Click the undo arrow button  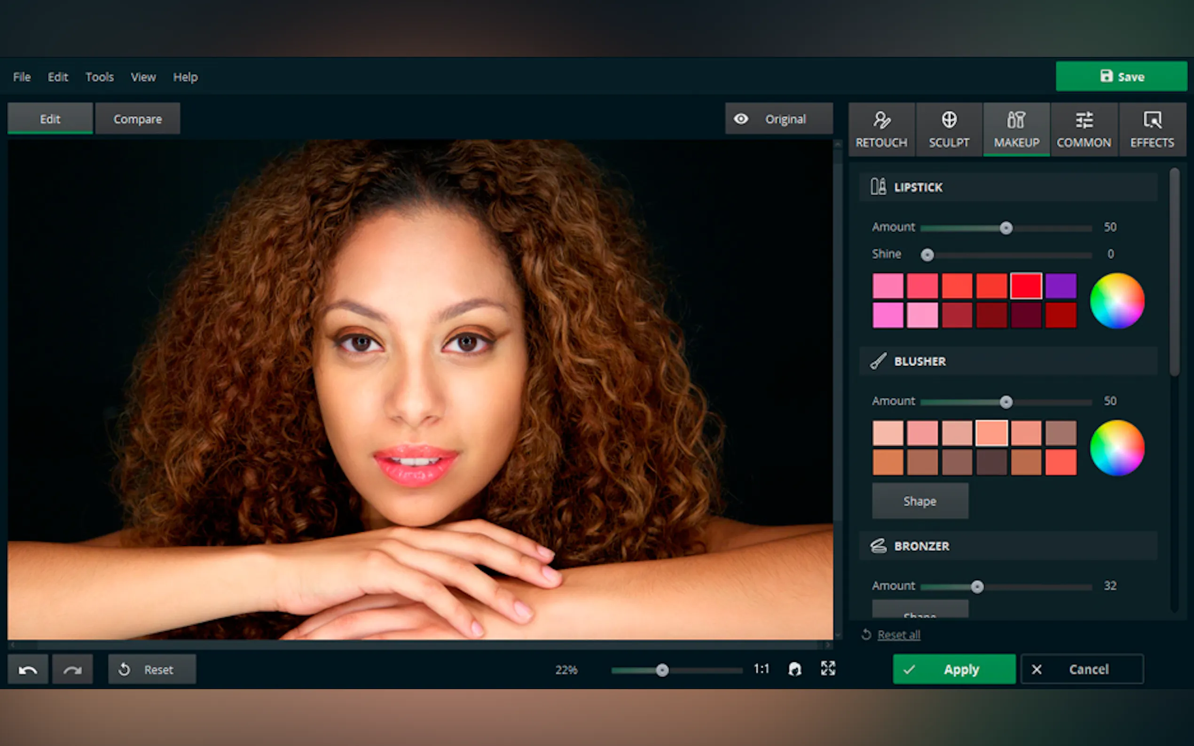pyautogui.click(x=28, y=669)
